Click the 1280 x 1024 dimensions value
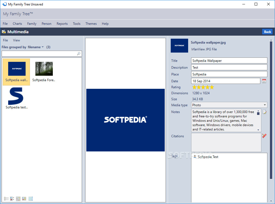Viewport: 275px width, 204px height. [201, 93]
